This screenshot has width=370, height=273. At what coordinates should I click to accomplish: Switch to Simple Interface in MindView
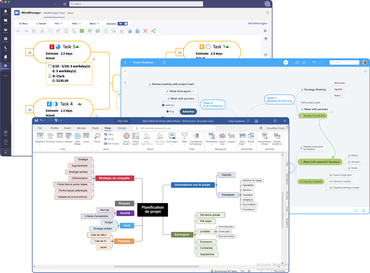coord(277,139)
